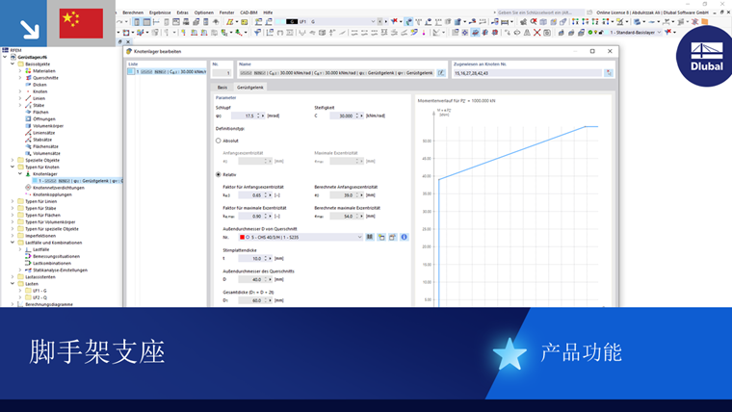
Task: Select Materialien in the navigator tree
Action: pos(44,71)
